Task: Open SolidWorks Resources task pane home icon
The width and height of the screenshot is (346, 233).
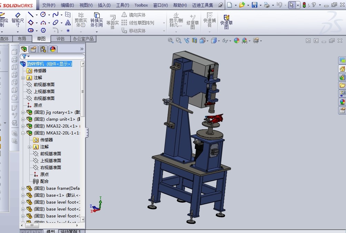Action: pos(342,69)
